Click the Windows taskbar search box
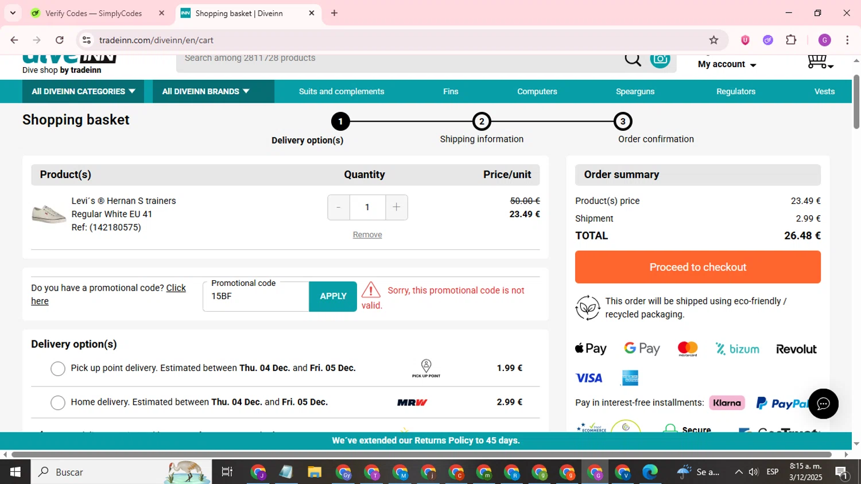Screen dimensions: 861x484 (x=121, y=472)
